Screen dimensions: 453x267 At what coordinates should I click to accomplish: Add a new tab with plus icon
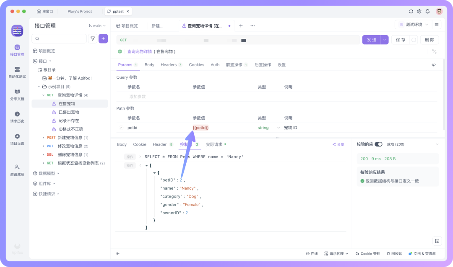point(241,26)
